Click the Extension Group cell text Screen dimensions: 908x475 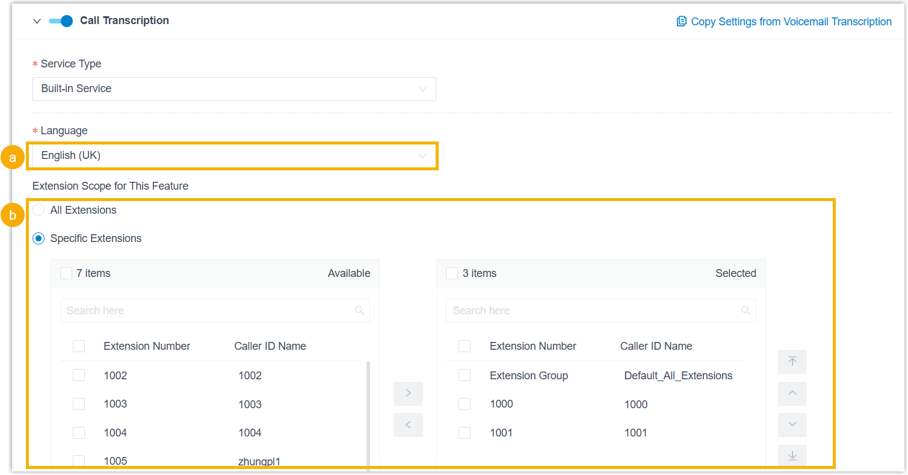coord(529,376)
